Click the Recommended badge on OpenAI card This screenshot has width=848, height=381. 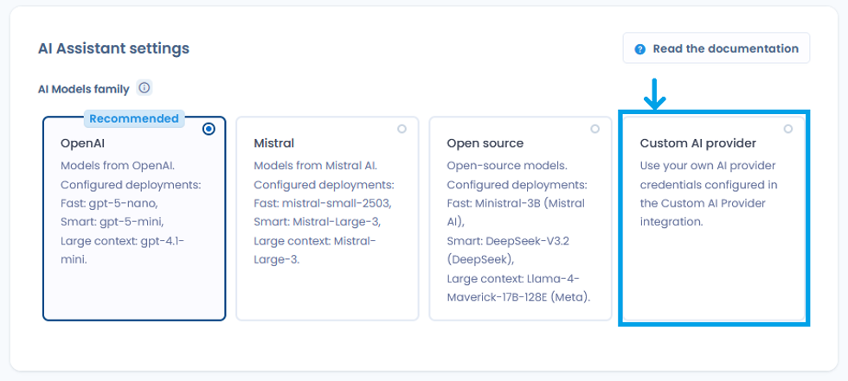click(134, 118)
